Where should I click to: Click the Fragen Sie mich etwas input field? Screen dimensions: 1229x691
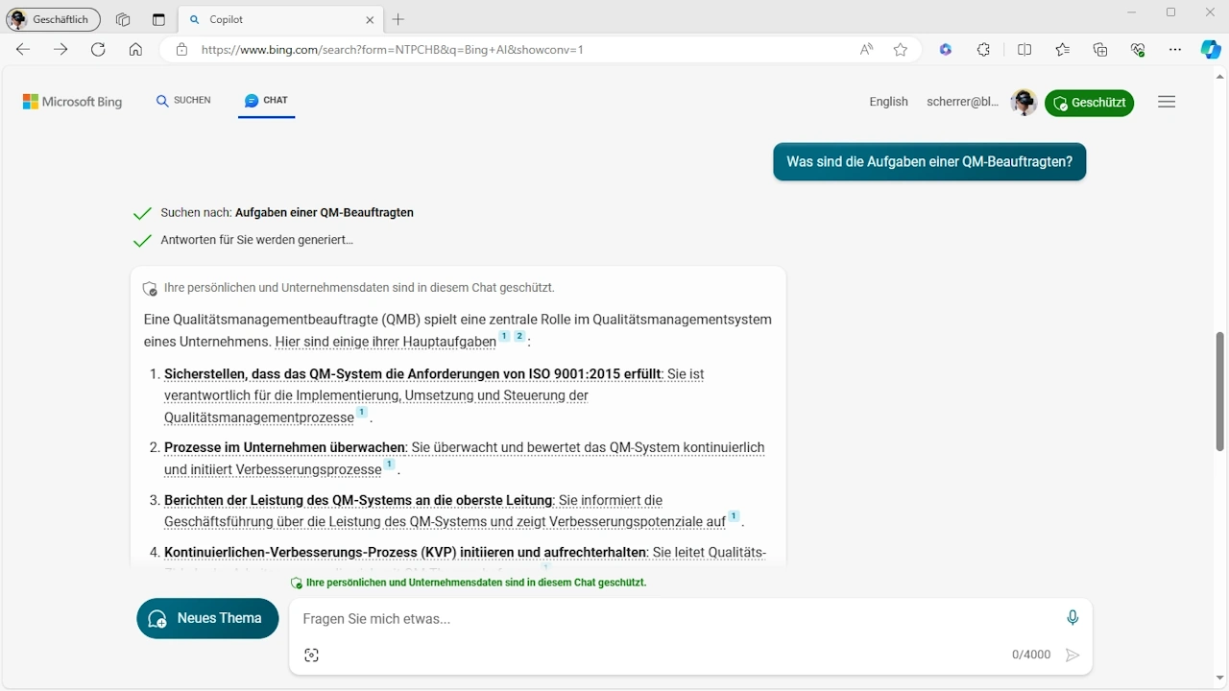tap(672, 618)
